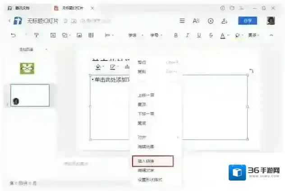The image size is (285, 191).
Task: Close the 无标题幻灯片 tab
Action: [x=92, y=8]
